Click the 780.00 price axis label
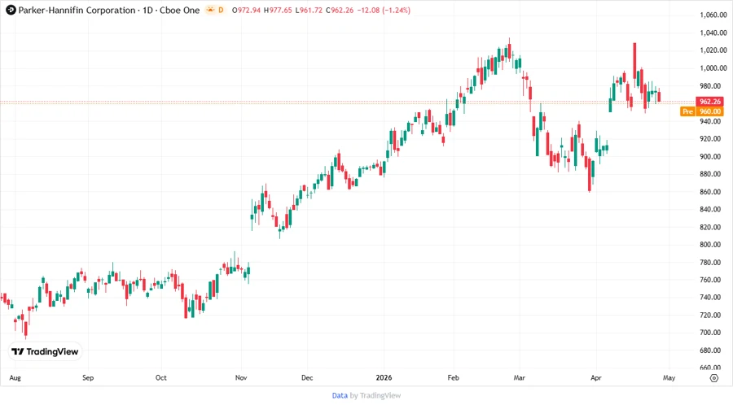The width and height of the screenshot is (733, 405). click(710, 262)
